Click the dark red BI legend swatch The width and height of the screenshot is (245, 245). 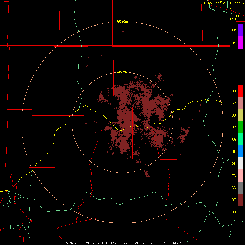[240, 200]
